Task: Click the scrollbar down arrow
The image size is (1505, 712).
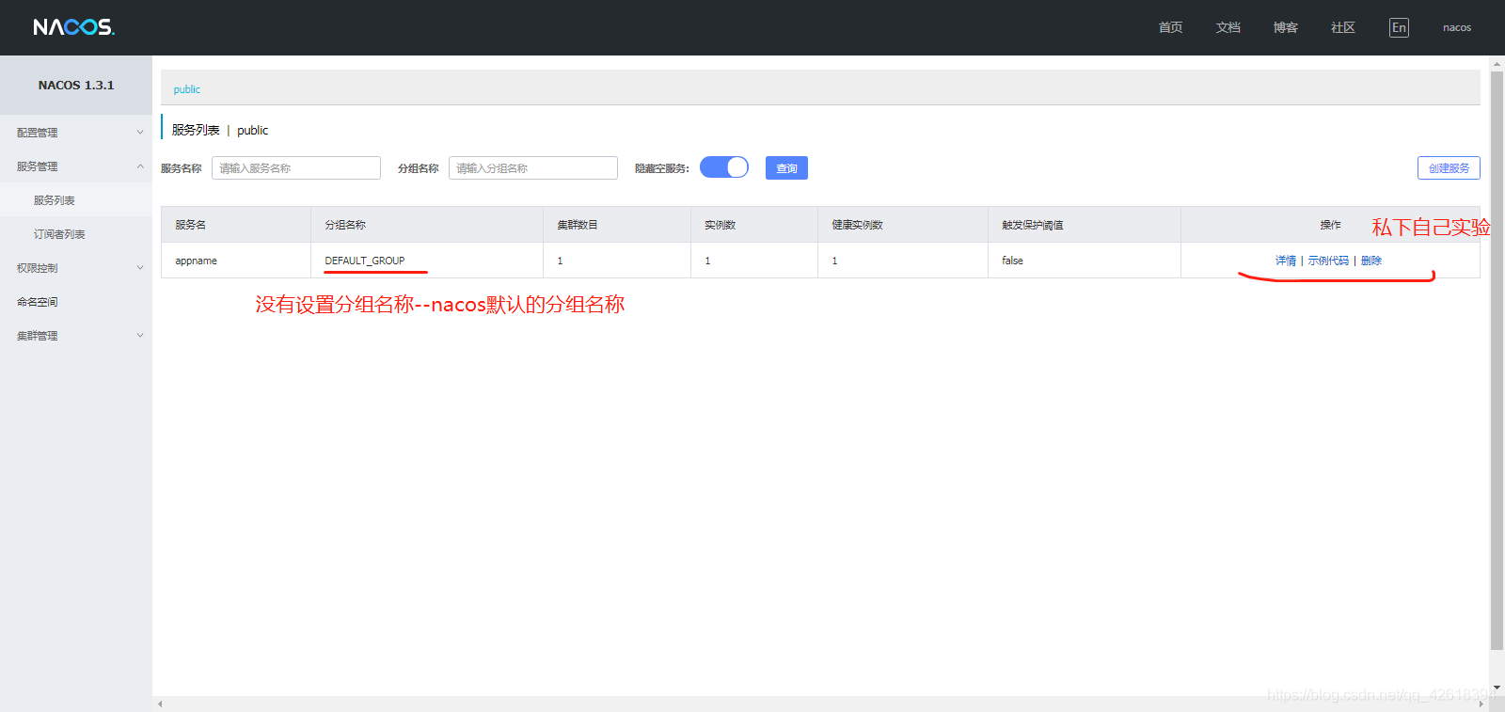Action: pos(1497,688)
